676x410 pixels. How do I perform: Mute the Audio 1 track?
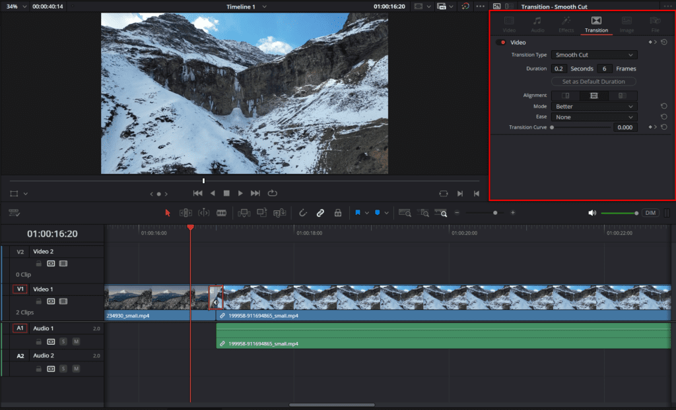(x=76, y=341)
